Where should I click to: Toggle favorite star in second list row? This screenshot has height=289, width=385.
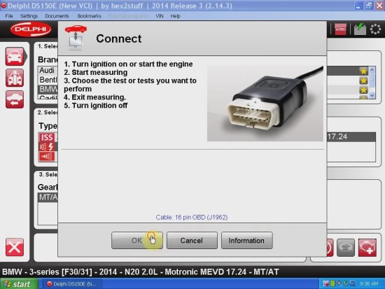coord(363,80)
